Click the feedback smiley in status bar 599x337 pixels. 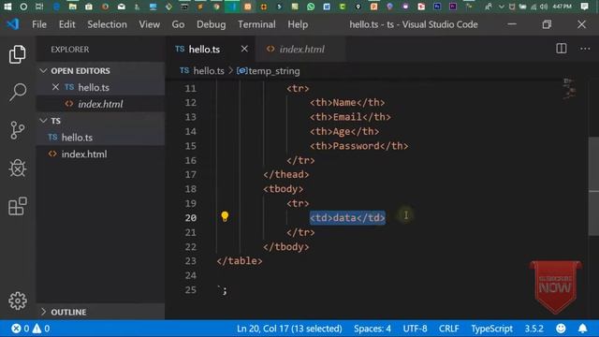[561, 329]
